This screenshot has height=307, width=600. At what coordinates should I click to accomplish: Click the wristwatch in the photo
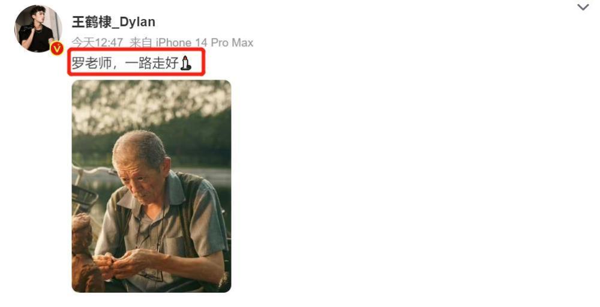pos(223,280)
